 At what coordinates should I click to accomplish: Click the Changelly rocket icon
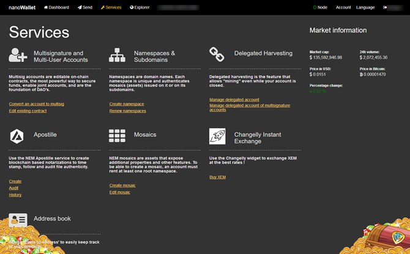pos(217,136)
